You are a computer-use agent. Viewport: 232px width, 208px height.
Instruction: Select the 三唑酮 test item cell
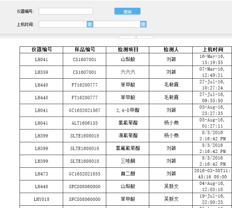(128, 161)
